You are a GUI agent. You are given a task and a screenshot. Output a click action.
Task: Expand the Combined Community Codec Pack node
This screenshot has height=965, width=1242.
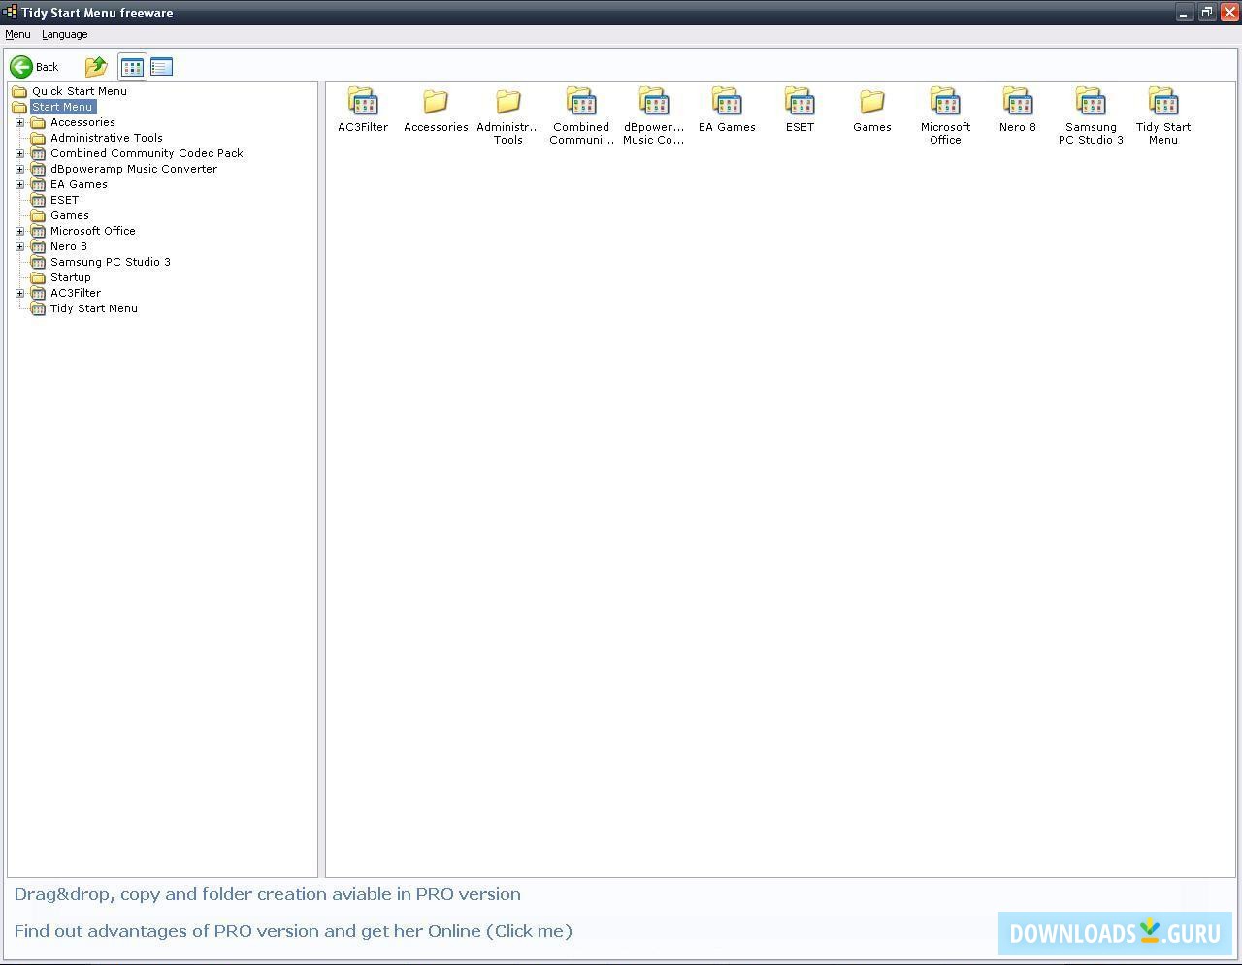click(x=21, y=153)
